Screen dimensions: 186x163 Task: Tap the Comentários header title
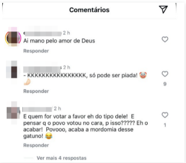(x=89, y=10)
